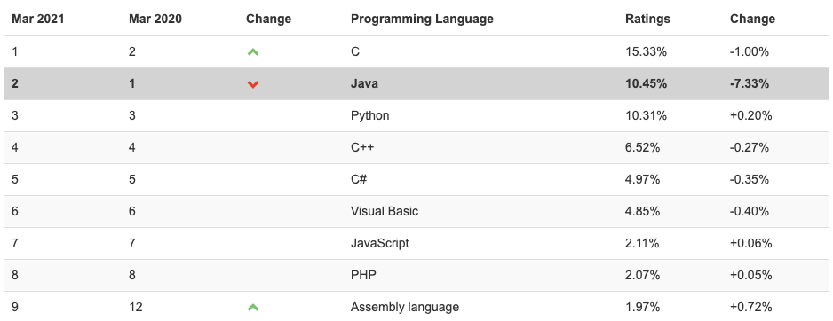Click Mar 2020 rank '12' for Assembly language
This screenshot has height=321, width=833.
(136, 307)
